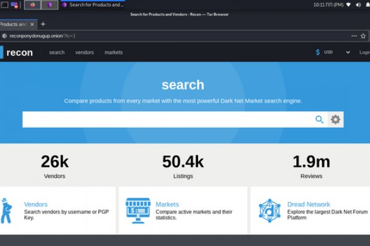The image size is (370, 246).
Task: Click the Firefox icon in taskbar
Action: [33, 4]
